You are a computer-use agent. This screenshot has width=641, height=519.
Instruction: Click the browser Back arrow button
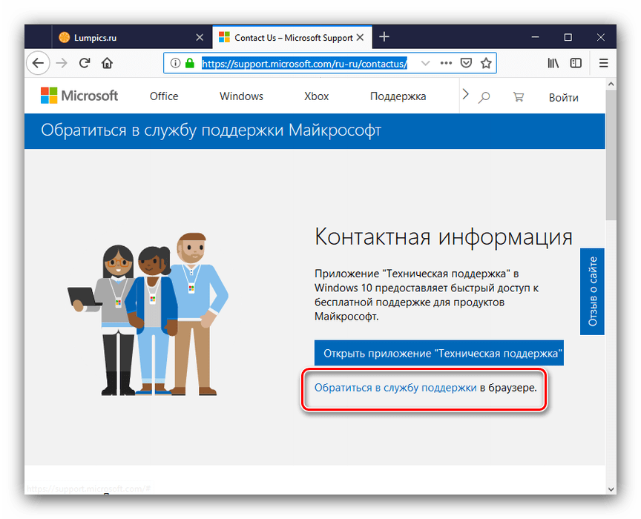coord(38,63)
